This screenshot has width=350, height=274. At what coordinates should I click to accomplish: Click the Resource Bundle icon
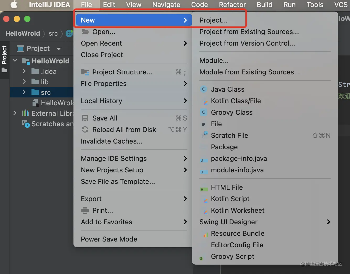coord(205,234)
